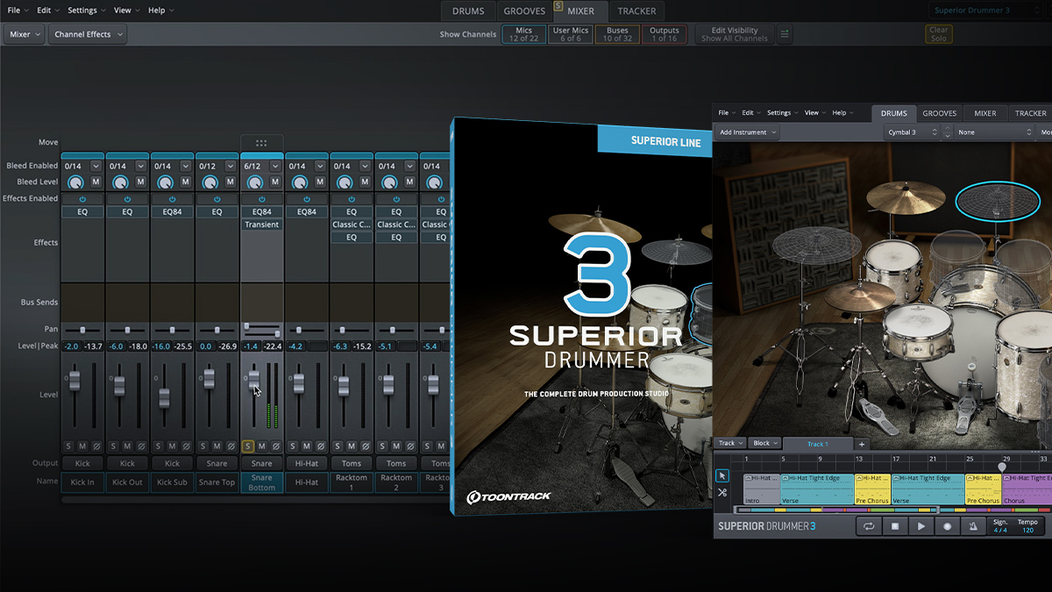Expand bleed dropdown on Kick In channel

[96, 166]
